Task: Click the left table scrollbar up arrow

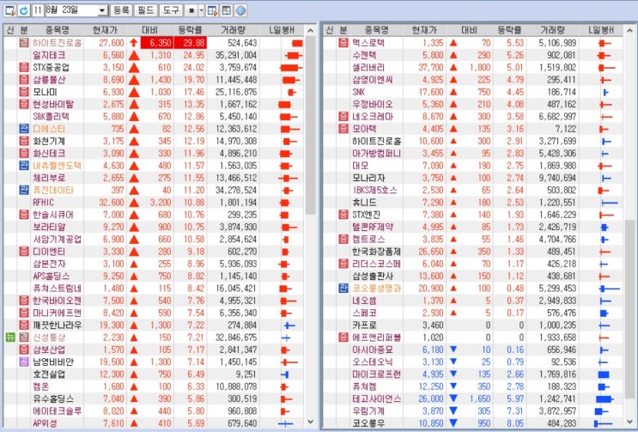Action: point(311,31)
